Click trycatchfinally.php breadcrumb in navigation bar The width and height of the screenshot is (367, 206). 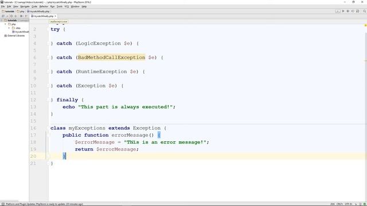pyautogui.click(x=38, y=11)
